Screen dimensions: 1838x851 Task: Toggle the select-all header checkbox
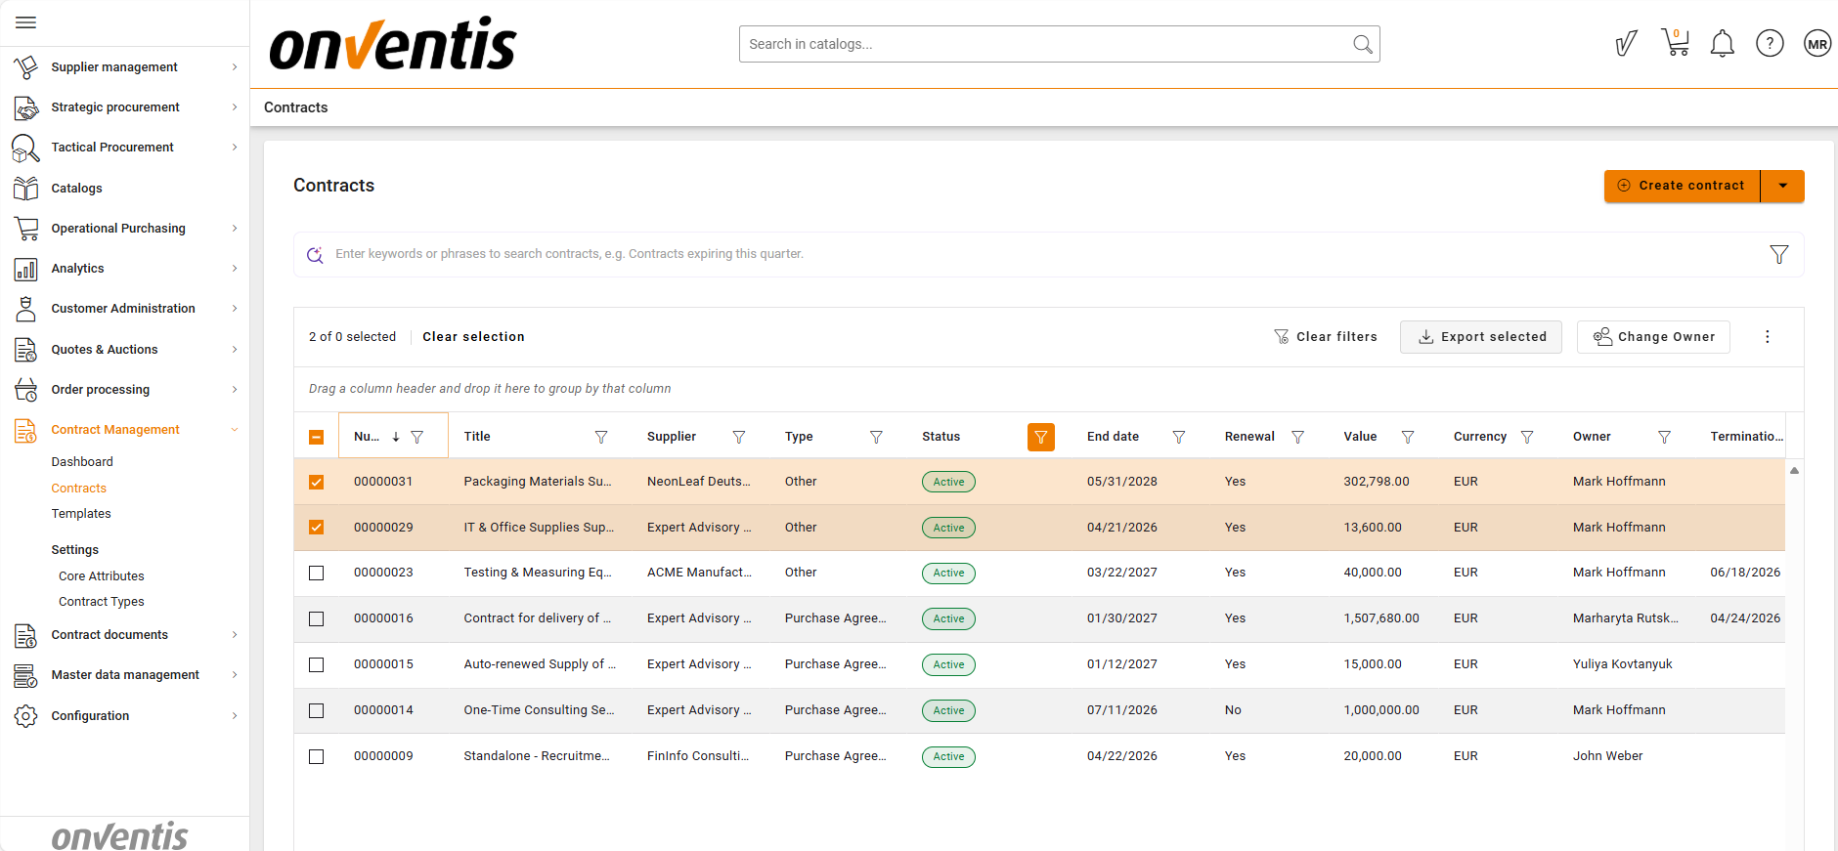pos(316,437)
